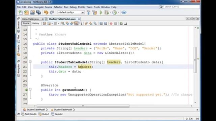Open the Forward navigation history dropdown arrow

(x=58, y=24)
